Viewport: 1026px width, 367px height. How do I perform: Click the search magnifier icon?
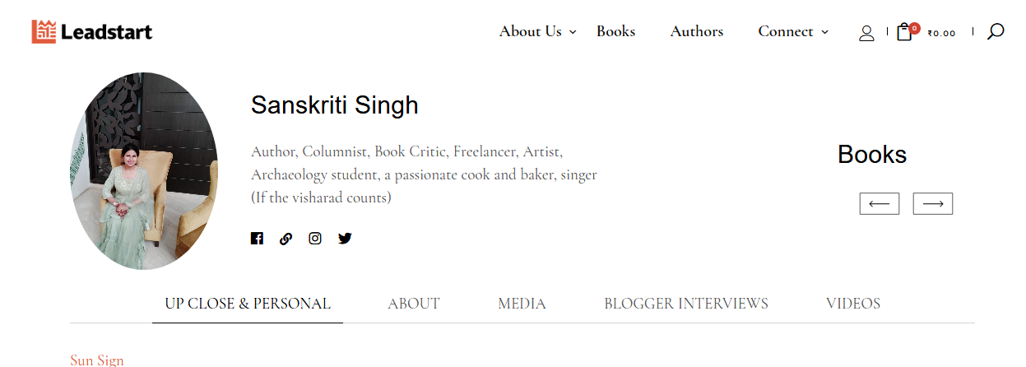pos(996,32)
